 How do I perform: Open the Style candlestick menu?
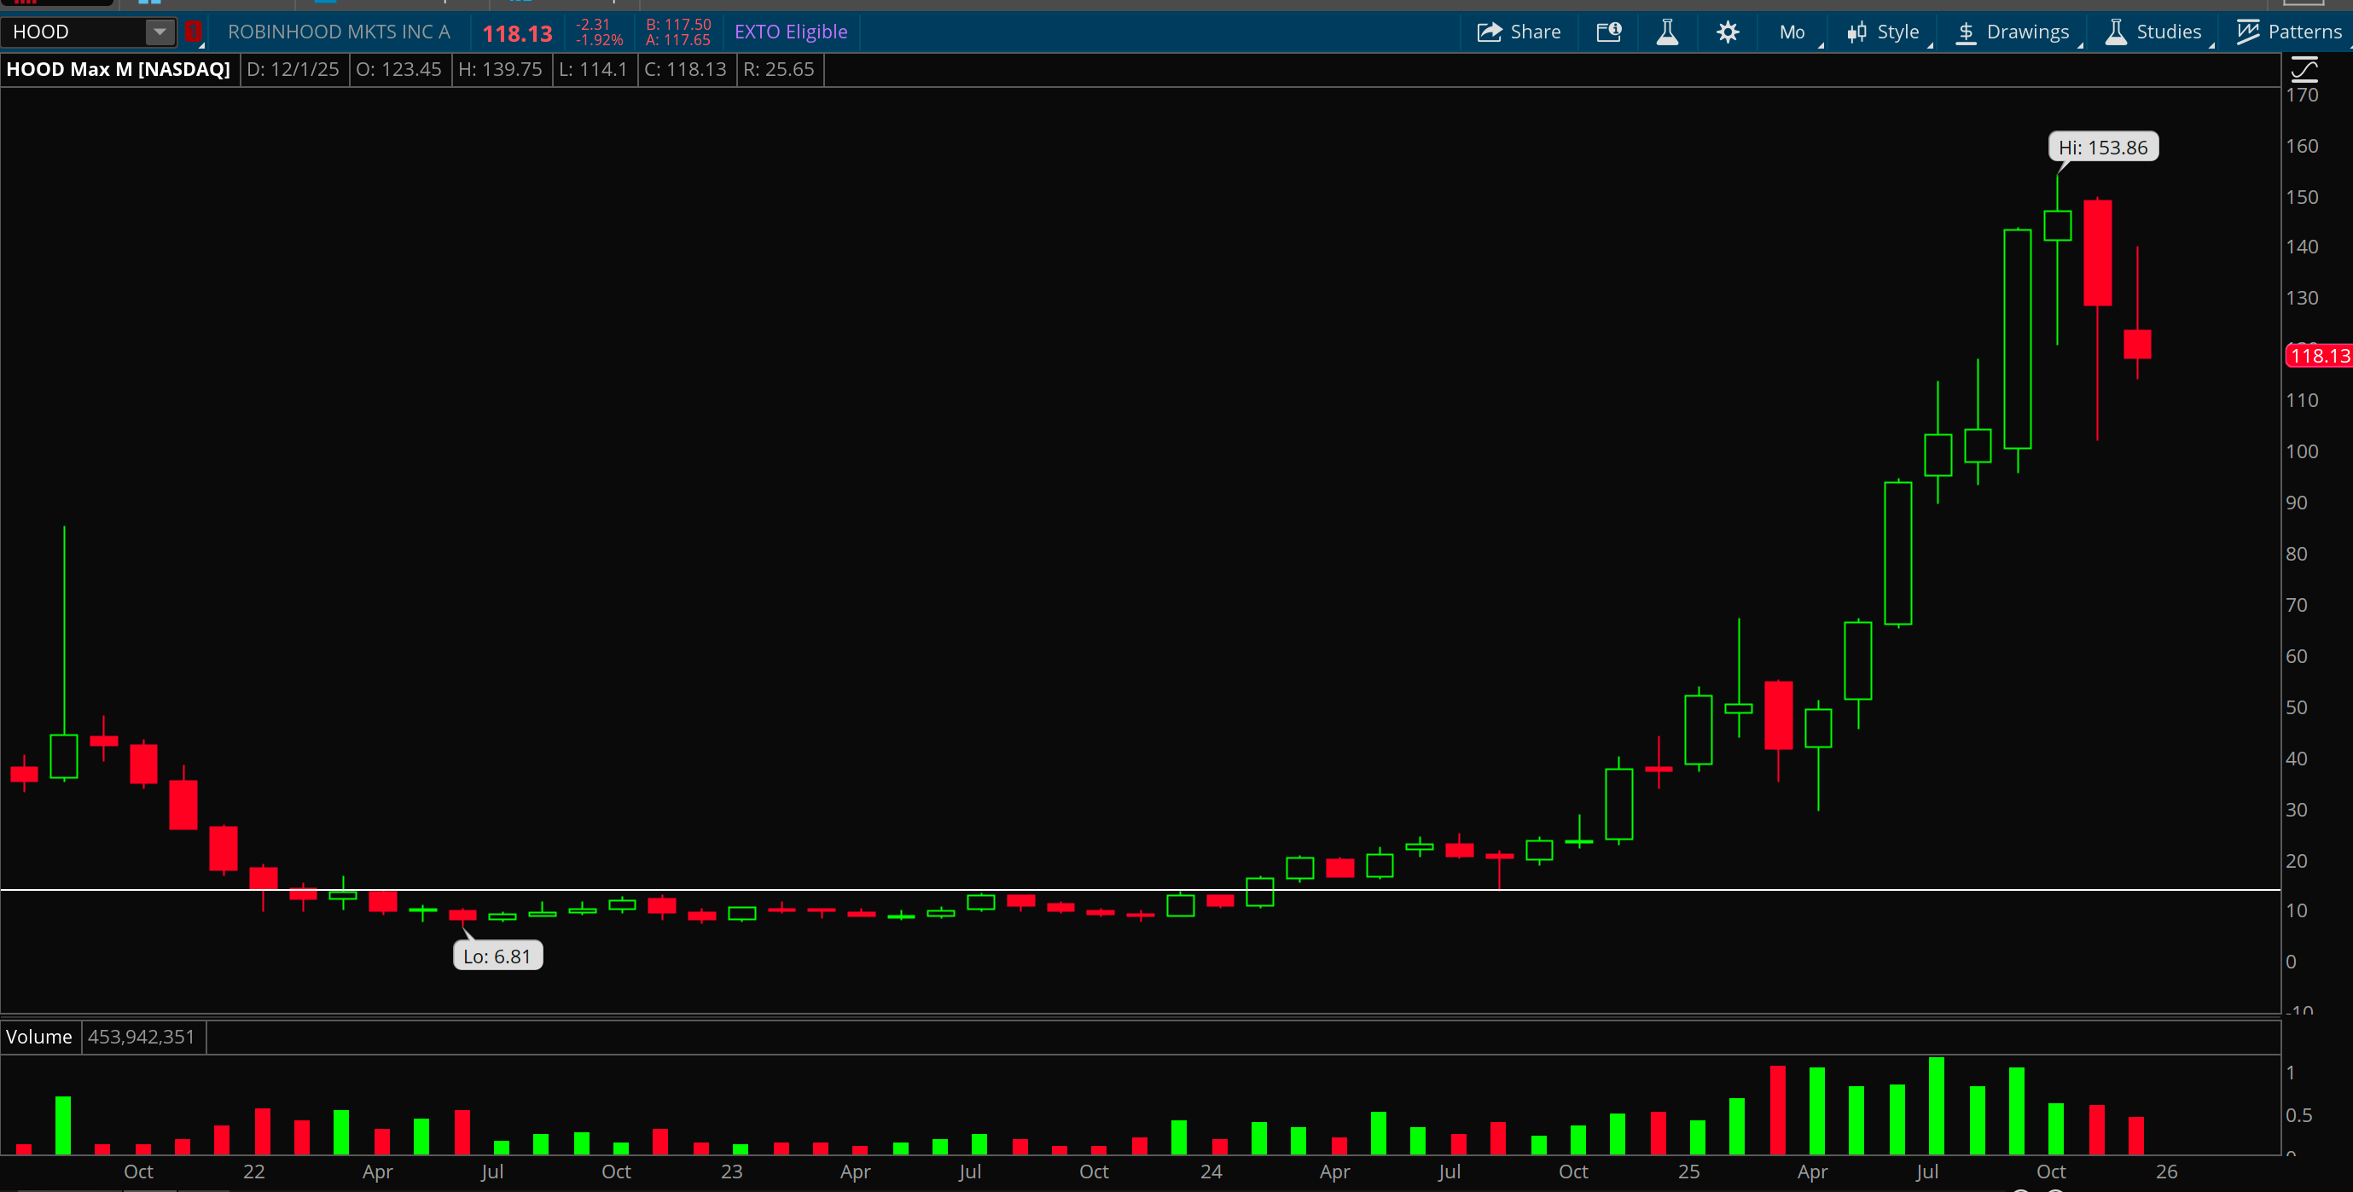pos(1885,32)
